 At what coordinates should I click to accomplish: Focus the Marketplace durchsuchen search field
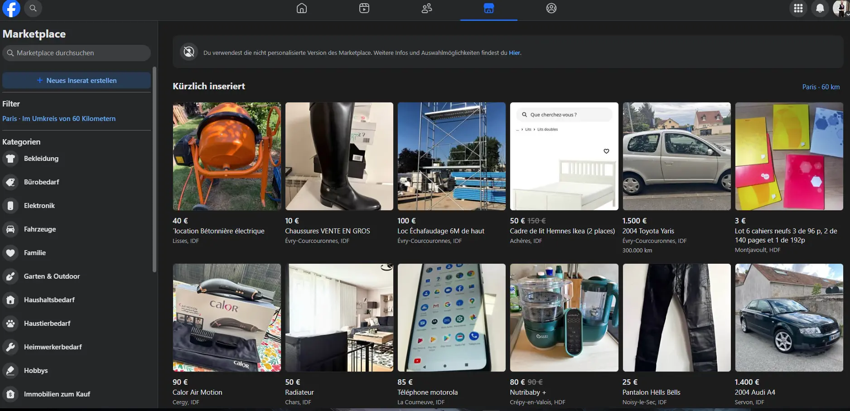pyautogui.click(x=77, y=53)
